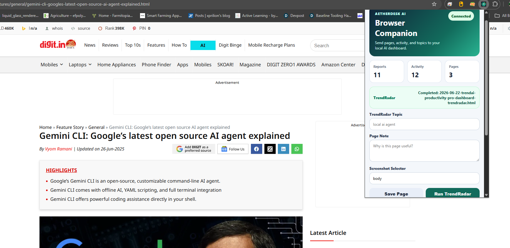Expand the Laptops dropdown menu
The height and width of the screenshot is (248, 510).
click(x=80, y=65)
